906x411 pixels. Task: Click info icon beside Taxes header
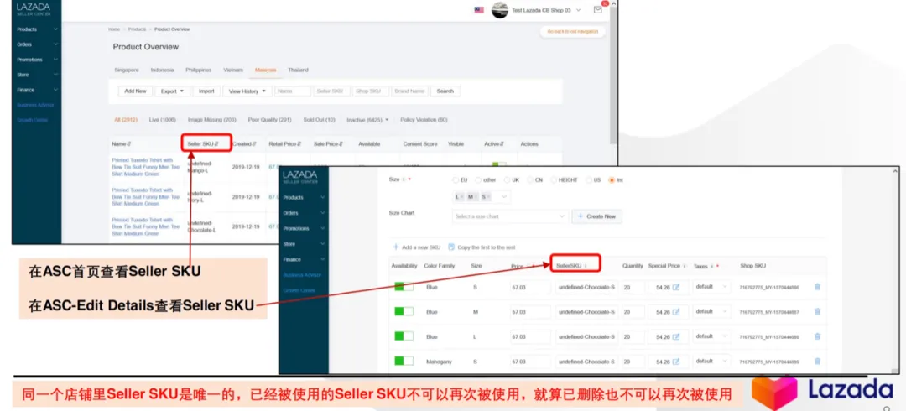[712, 266]
